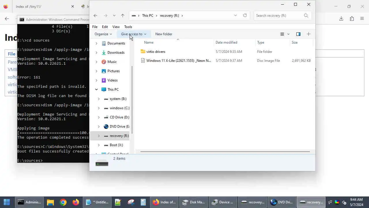Click the muted volume tray icon

344,202
